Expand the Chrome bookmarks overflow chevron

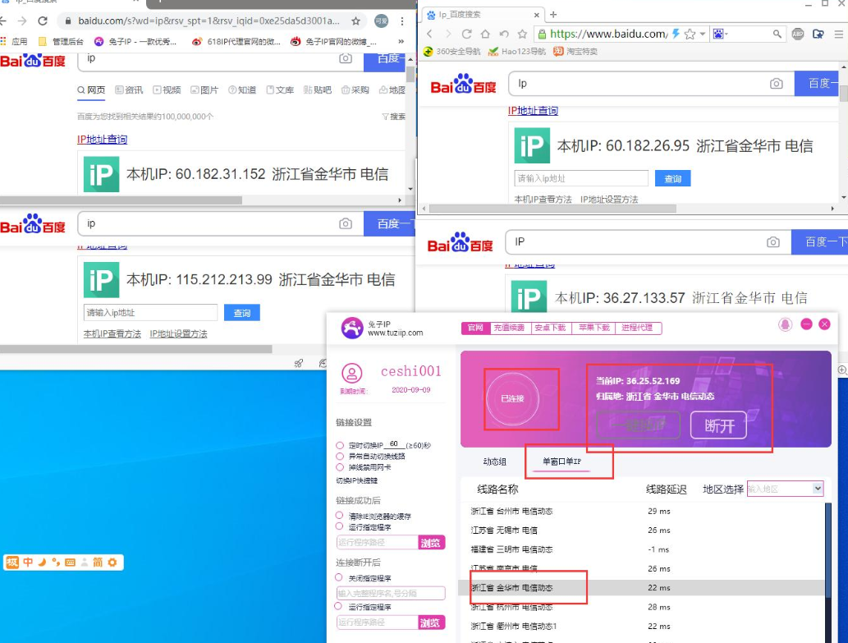point(401,41)
